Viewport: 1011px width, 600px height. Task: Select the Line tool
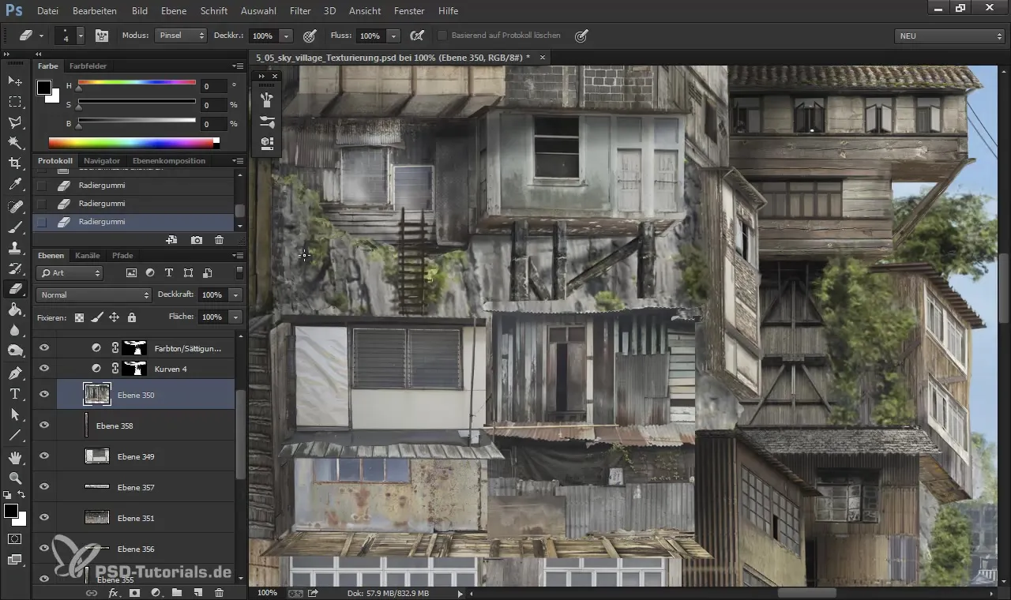(x=15, y=434)
